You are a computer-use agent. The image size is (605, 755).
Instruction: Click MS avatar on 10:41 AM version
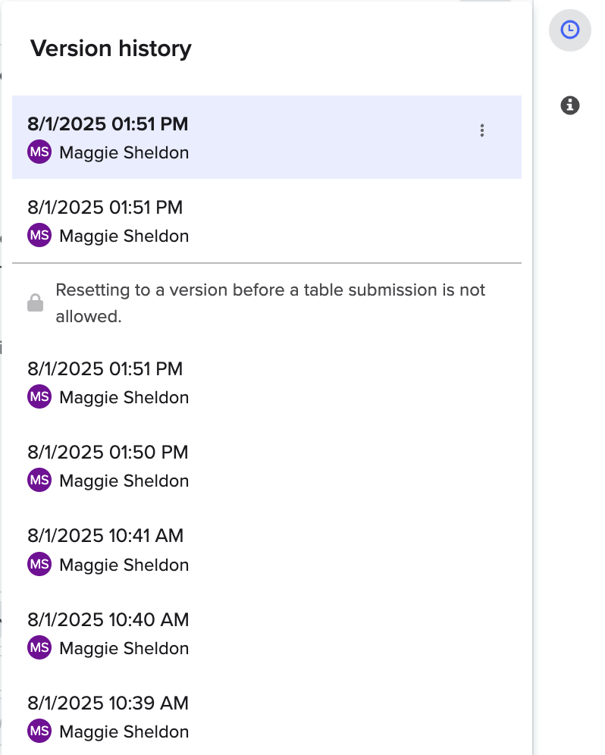click(39, 565)
